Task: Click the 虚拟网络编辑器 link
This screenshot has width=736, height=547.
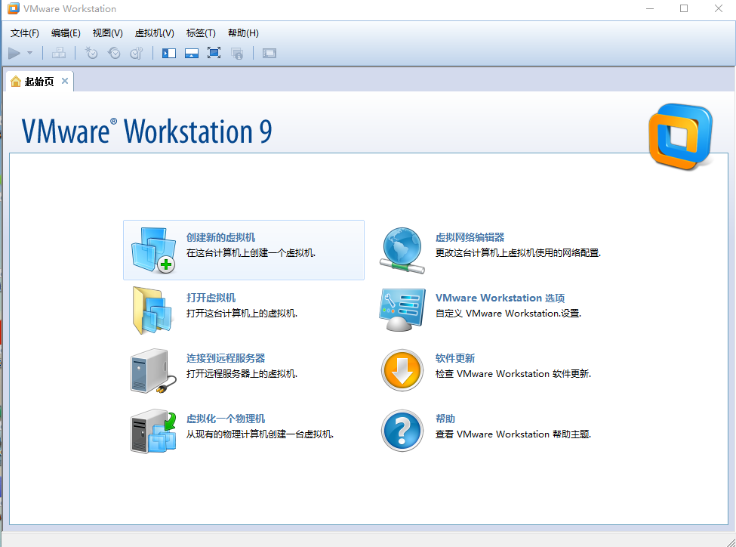Action: (470, 237)
